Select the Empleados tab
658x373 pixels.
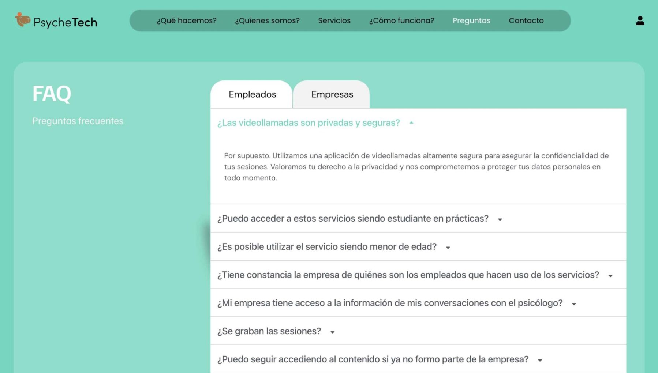[x=252, y=94]
